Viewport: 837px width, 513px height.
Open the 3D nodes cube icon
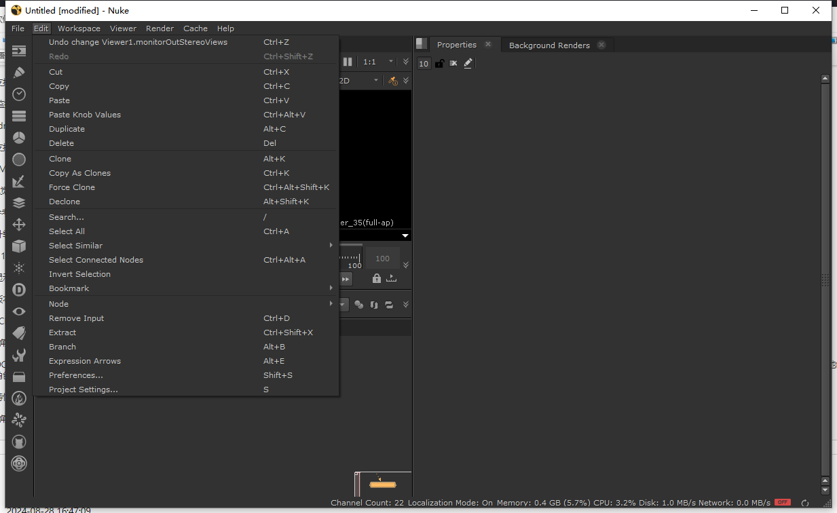(19, 246)
